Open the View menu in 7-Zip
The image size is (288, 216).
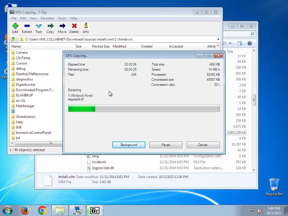(33, 18)
